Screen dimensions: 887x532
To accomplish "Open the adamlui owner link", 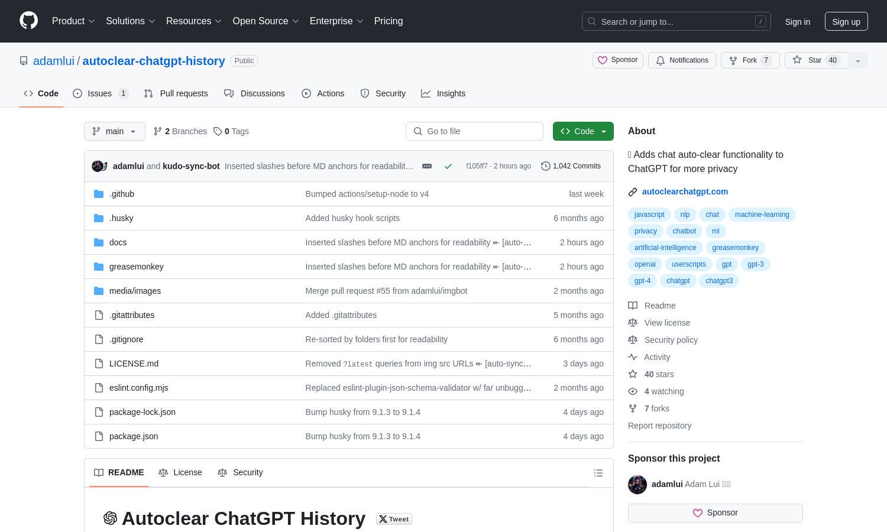I will click(x=54, y=61).
